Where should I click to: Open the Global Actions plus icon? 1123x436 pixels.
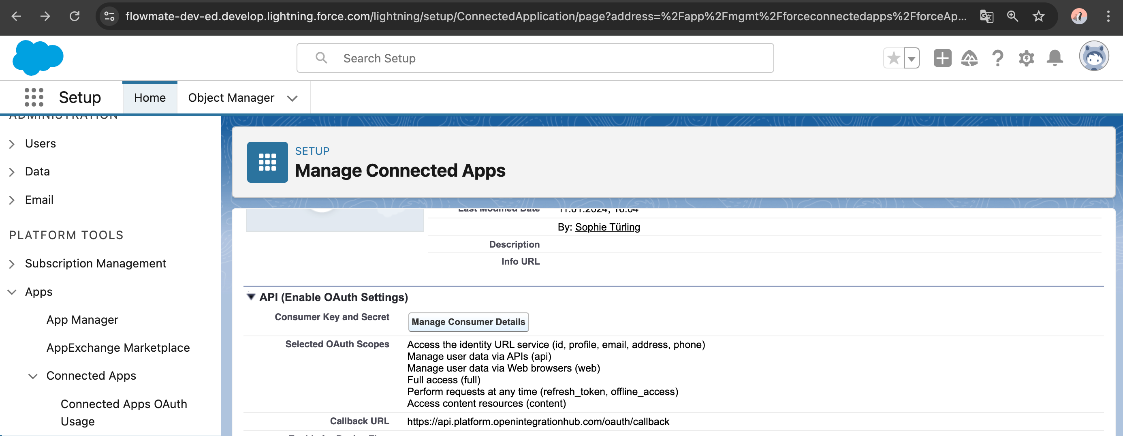pyautogui.click(x=942, y=58)
